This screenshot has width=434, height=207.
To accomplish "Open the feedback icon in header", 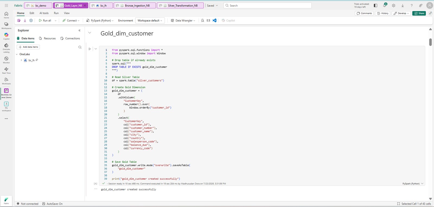I will coord(421,5).
